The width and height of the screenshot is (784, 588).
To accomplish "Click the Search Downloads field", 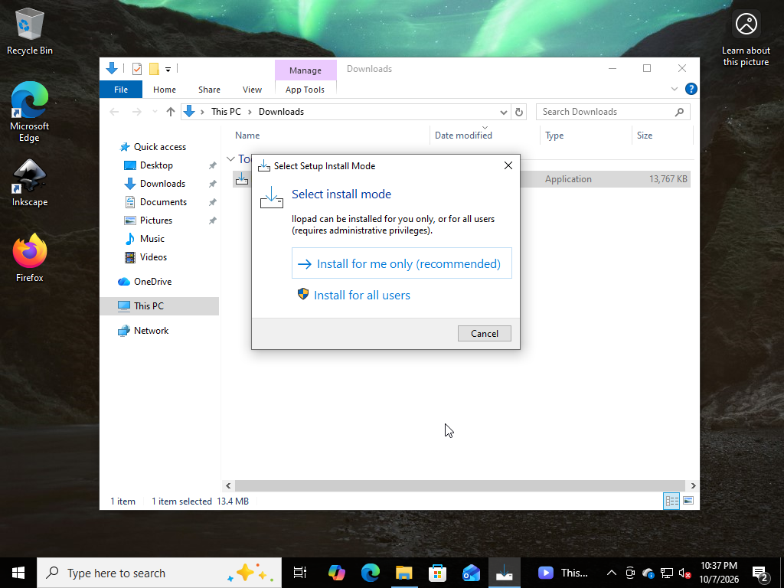I will click(x=613, y=112).
